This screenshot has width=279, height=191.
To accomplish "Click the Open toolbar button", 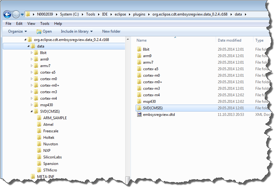I will 44,31.
